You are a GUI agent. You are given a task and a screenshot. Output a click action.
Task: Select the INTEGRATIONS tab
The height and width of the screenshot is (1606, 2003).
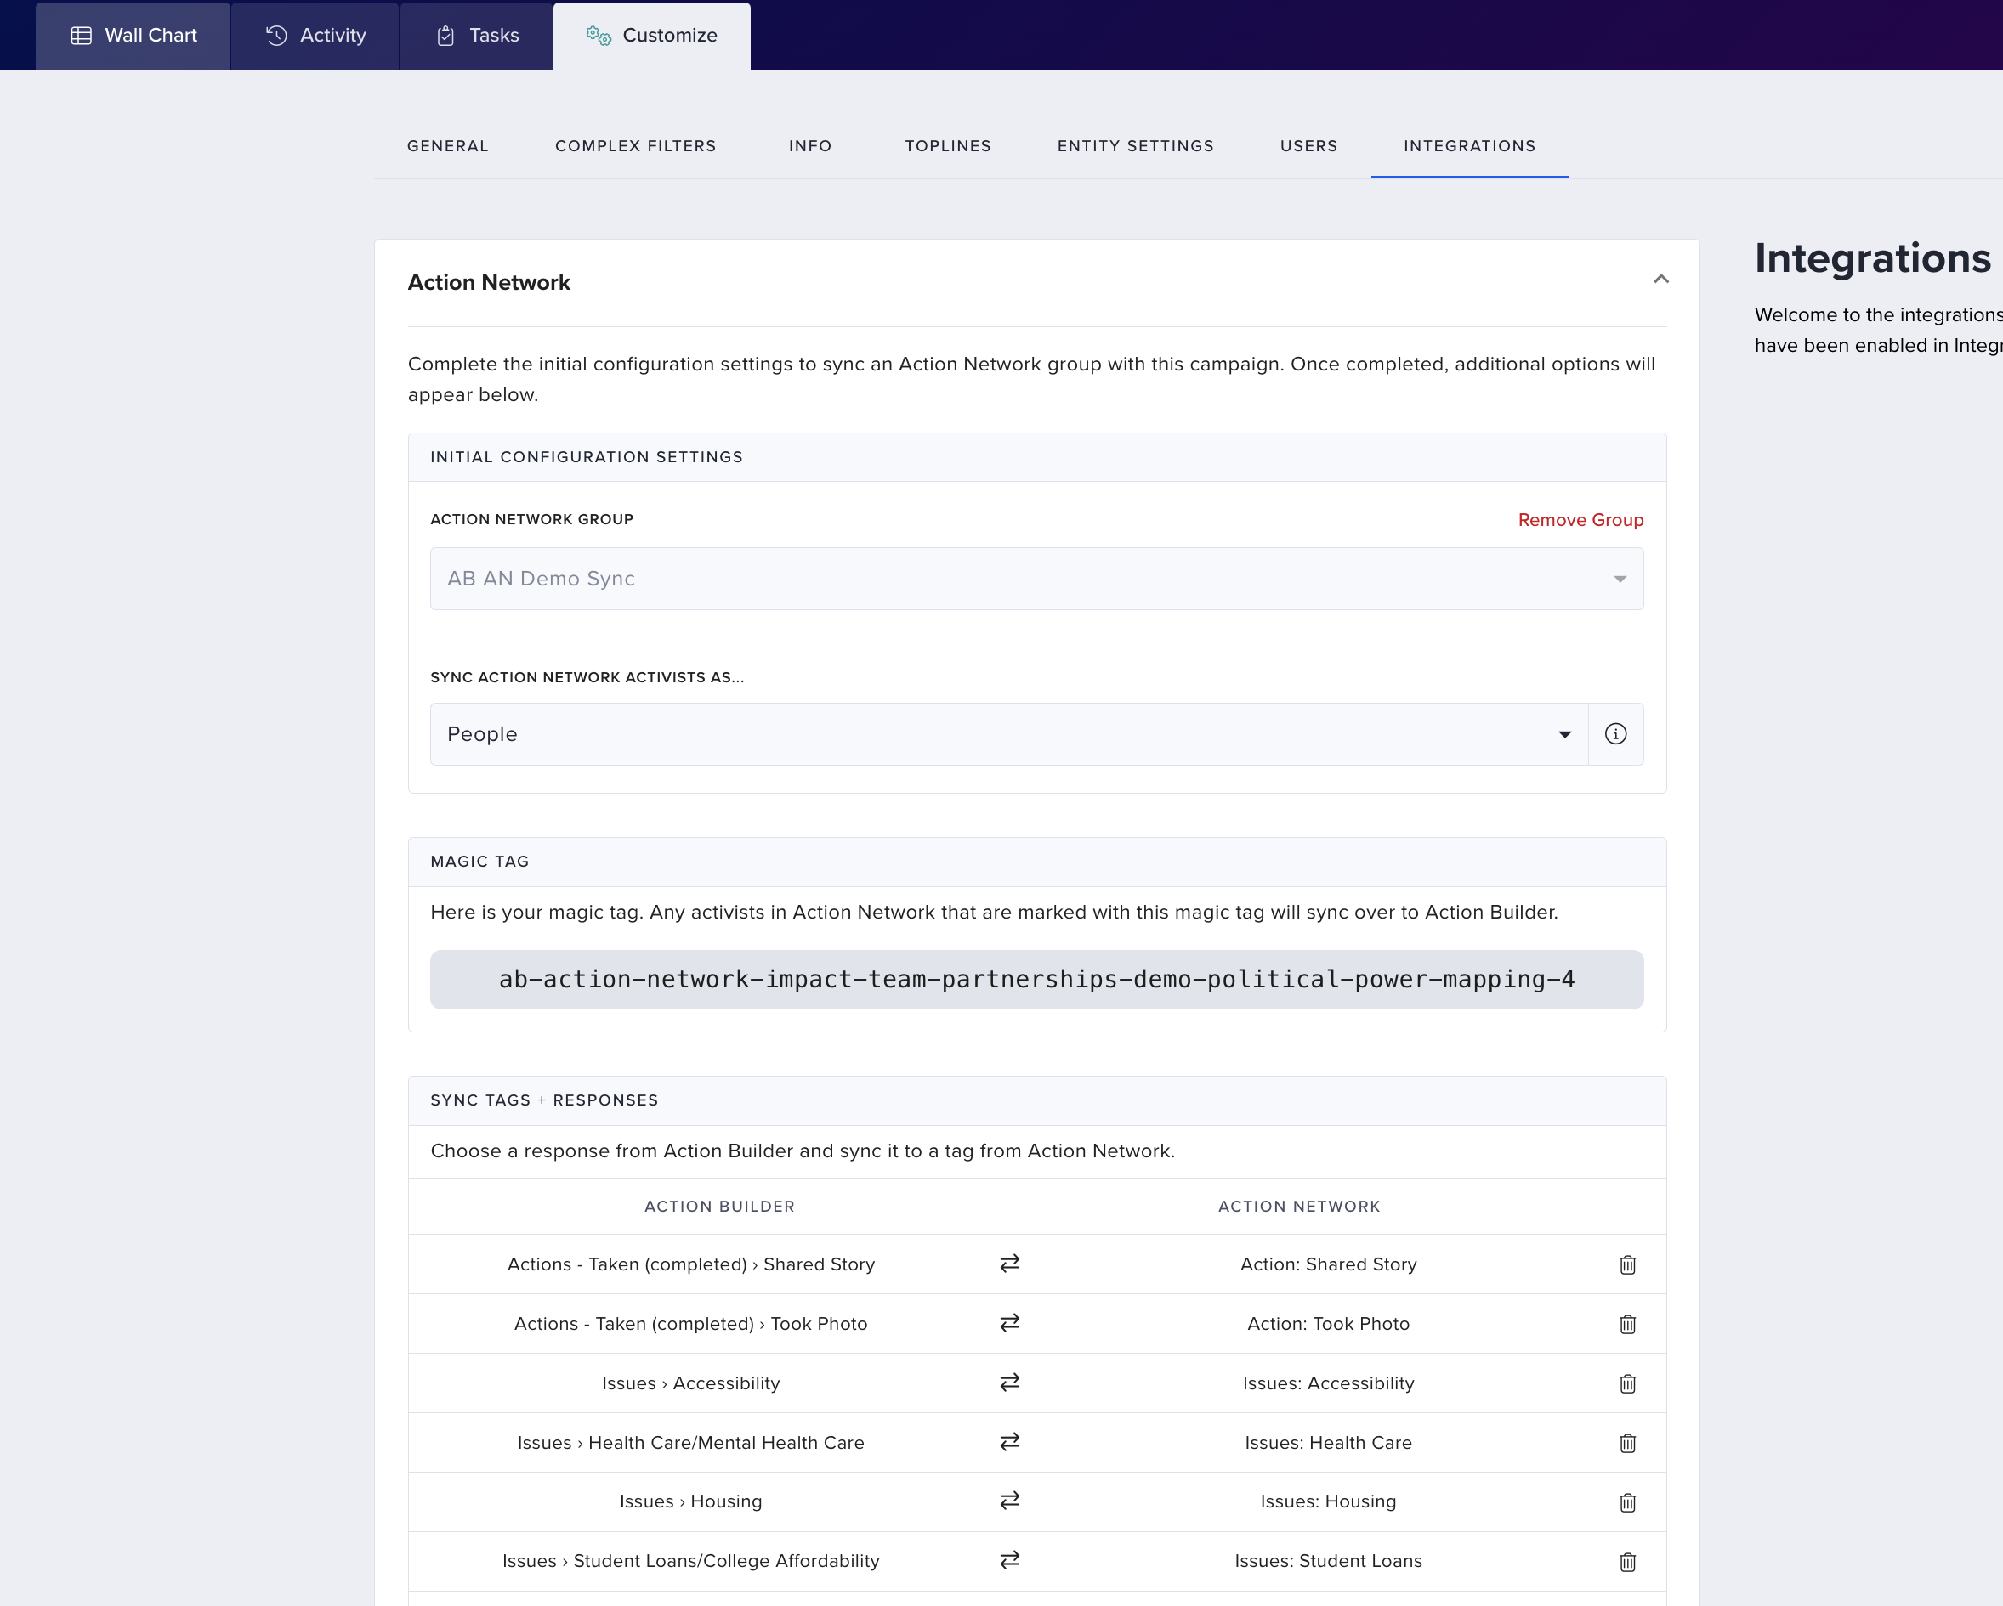pyautogui.click(x=1469, y=146)
